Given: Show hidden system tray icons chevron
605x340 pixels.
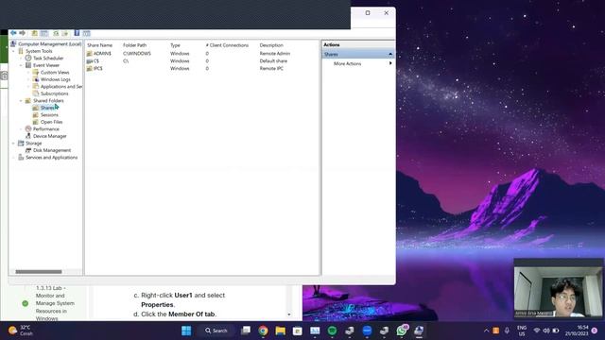Looking at the screenshot, I should [x=486, y=331].
